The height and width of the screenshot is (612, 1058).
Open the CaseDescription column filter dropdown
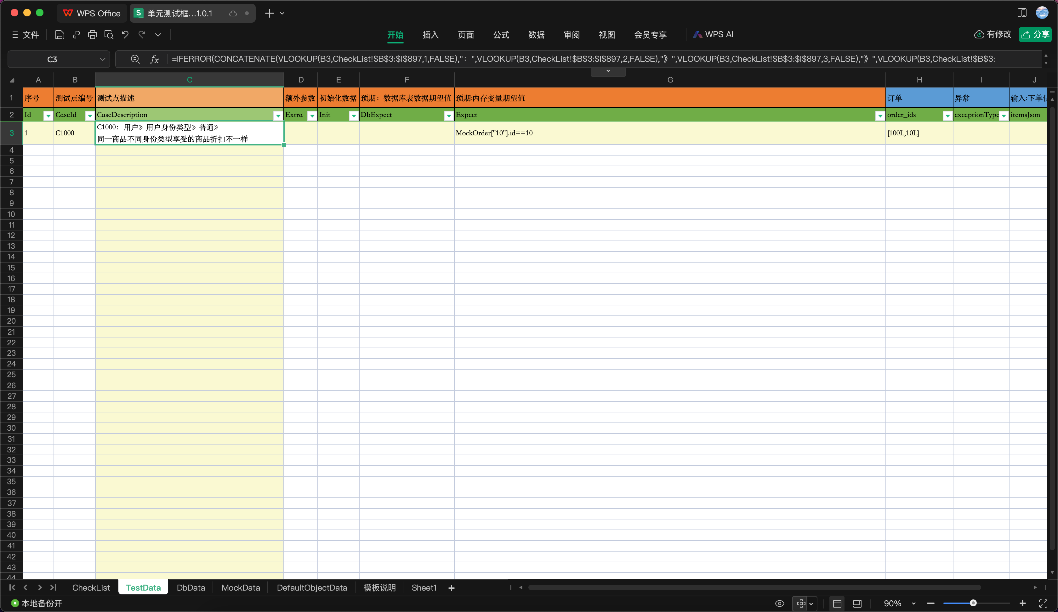[x=278, y=116]
